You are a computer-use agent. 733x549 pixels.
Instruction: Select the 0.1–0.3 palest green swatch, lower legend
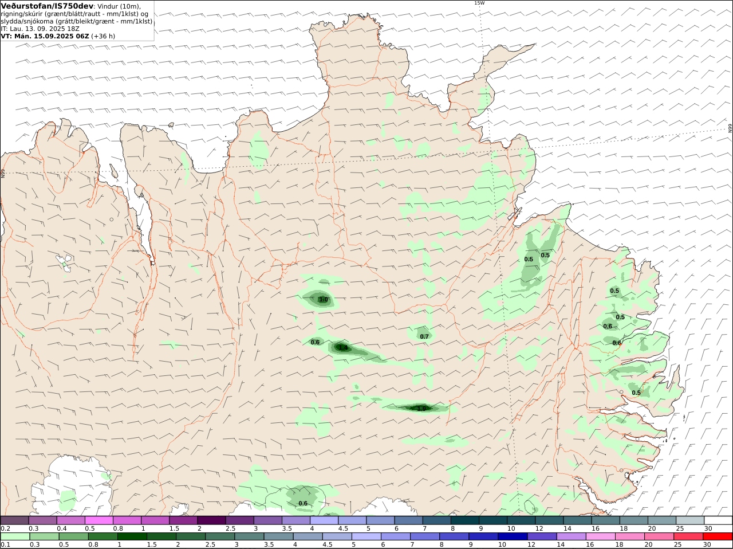(15, 536)
